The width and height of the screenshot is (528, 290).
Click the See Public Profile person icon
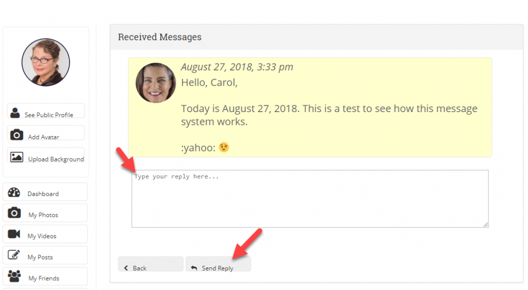pos(15,113)
